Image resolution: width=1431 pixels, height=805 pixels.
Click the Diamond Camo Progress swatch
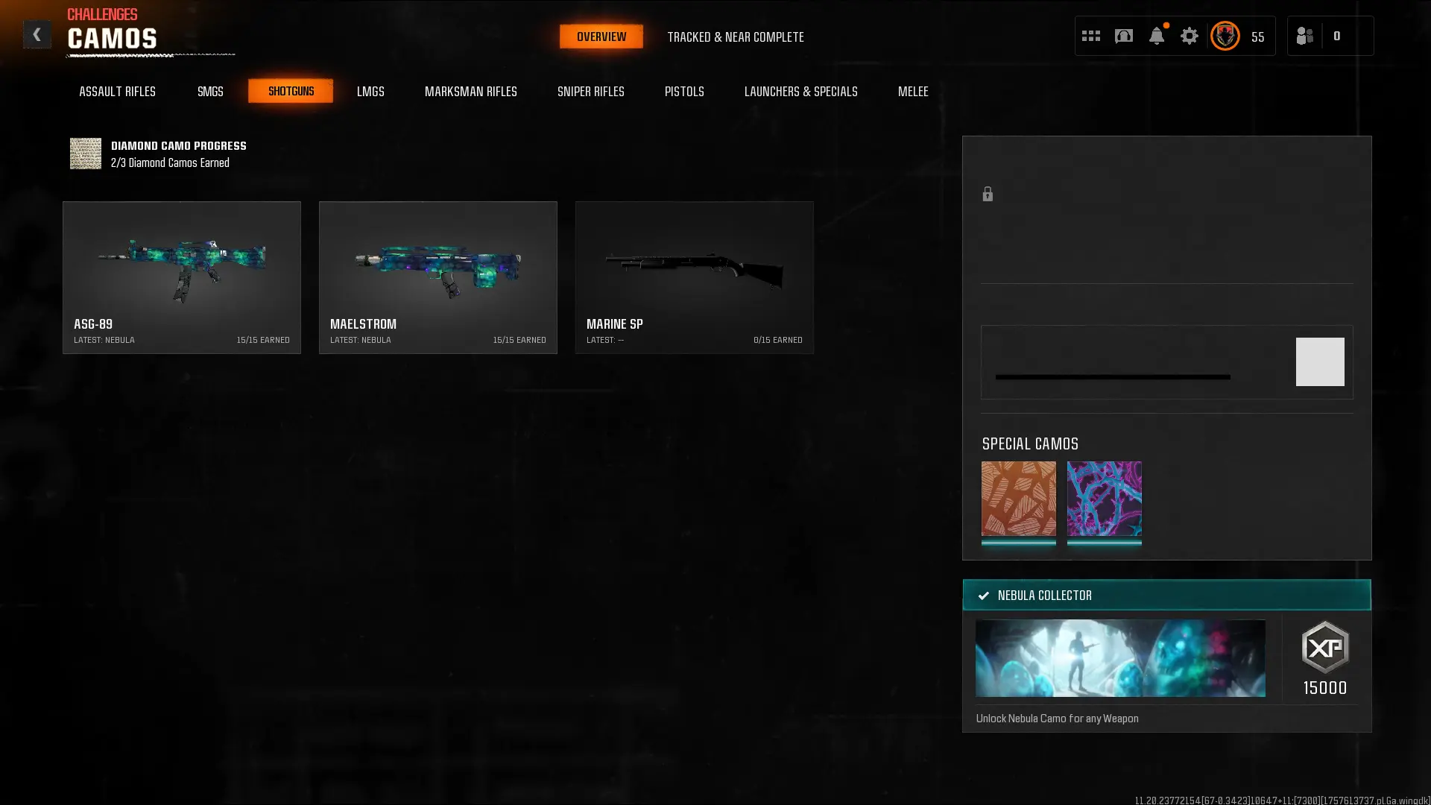pyautogui.click(x=86, y=154)
